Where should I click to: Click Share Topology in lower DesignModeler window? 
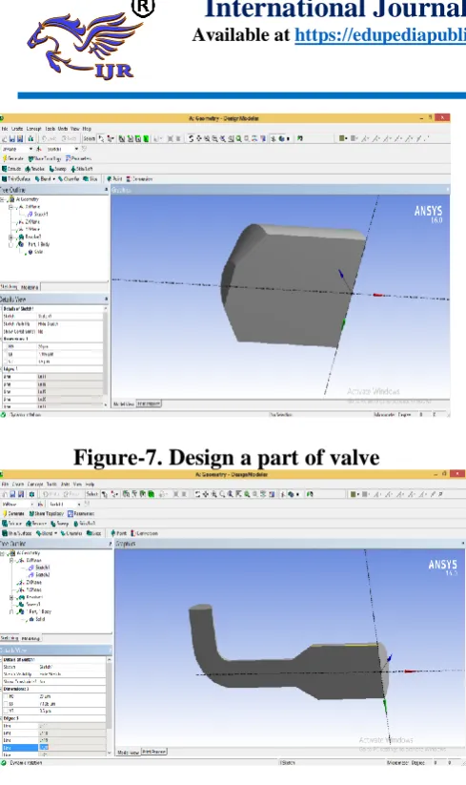[x=46, y=514]
